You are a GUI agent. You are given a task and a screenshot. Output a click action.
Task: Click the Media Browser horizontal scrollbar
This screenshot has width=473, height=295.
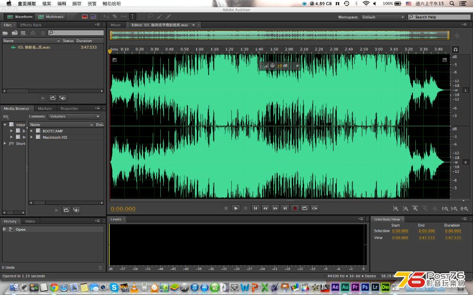point(66,202)
